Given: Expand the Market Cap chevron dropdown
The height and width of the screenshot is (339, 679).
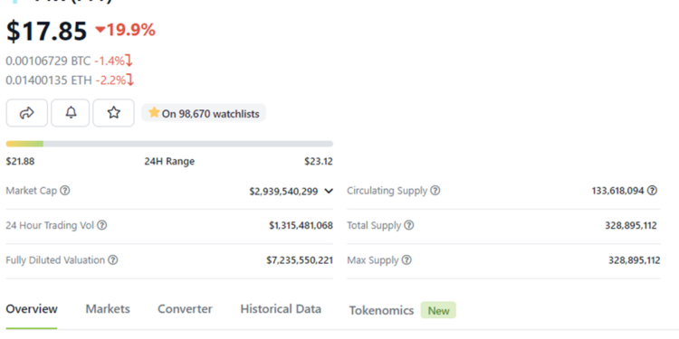Looking at the screenshot, I should tap(329, 191).
